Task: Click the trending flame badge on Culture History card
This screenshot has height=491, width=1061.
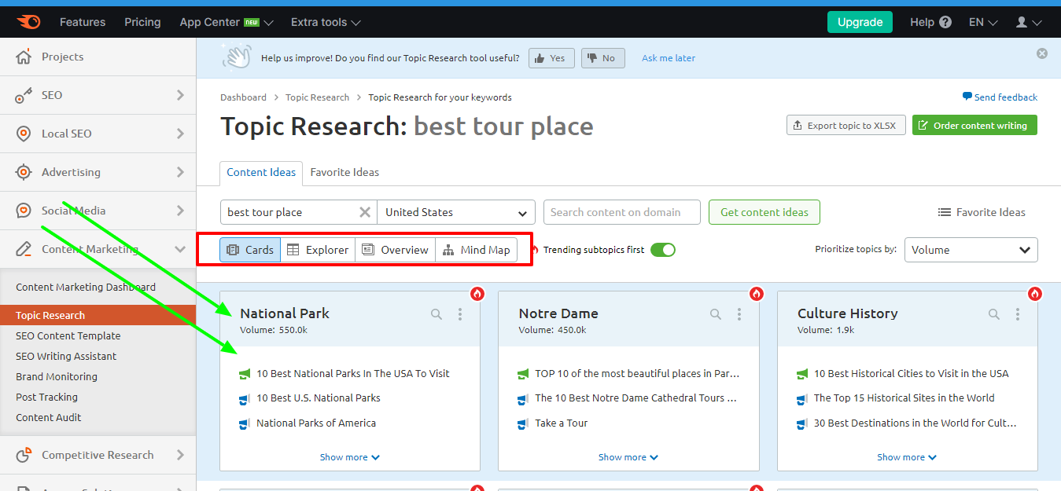Action: (1035, 294)
